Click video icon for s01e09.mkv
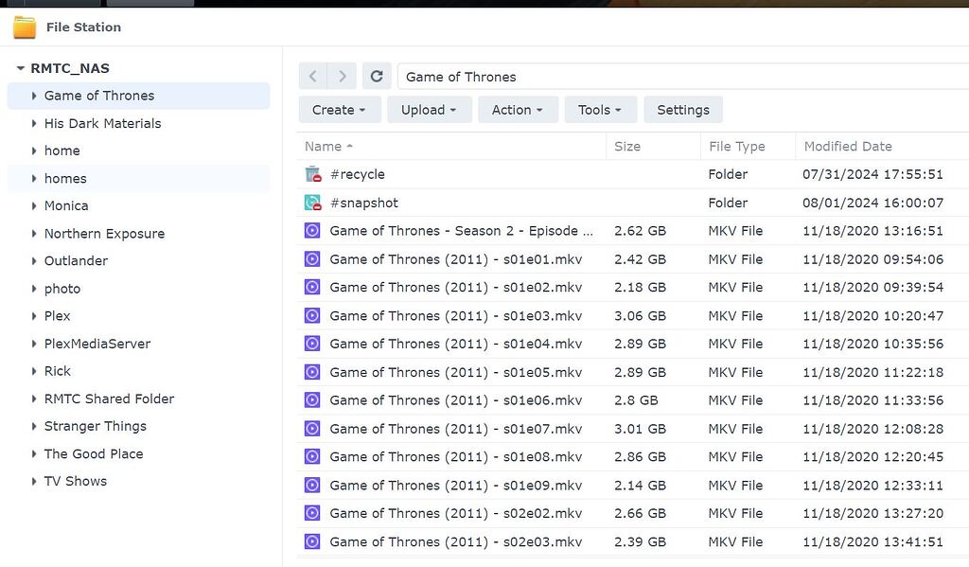Image resolution: width=969 pixels, height=567 pixels. (x=312, y=485)
